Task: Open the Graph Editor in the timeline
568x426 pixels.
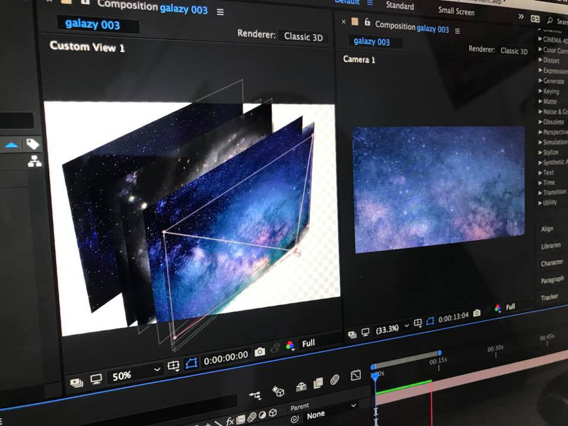Action: (356, 375)
